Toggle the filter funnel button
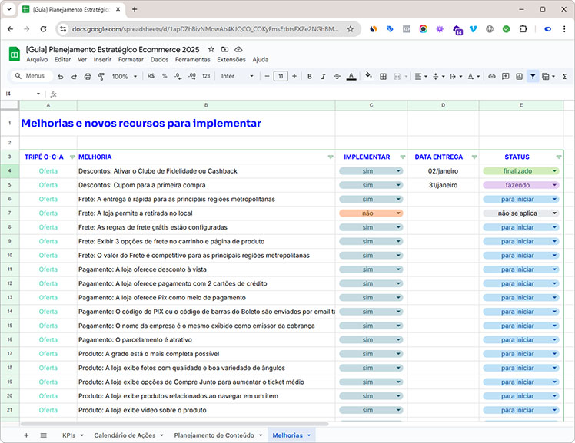 (533, 76)
